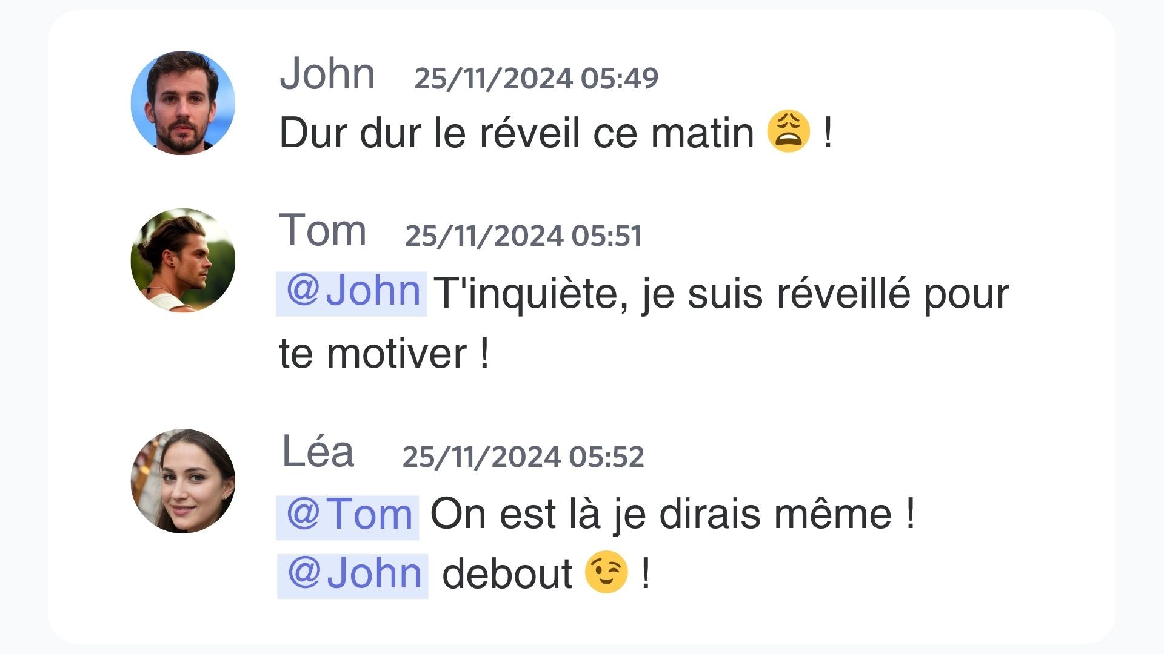This screenshot has width=1164, height=654.
Task: Open the @John mention in Tom's message
Action: (352, 294)
